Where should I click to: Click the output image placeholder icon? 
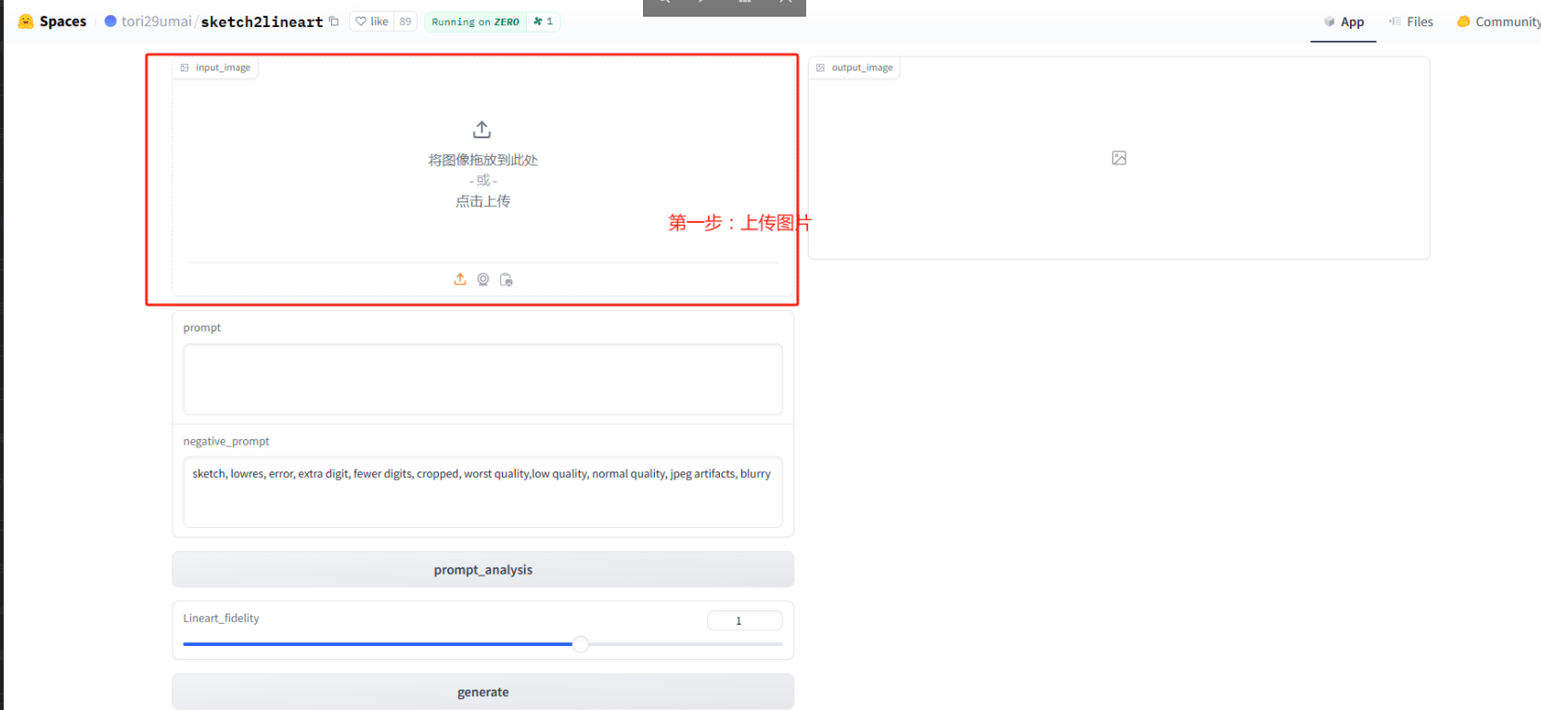[1119, 158]
